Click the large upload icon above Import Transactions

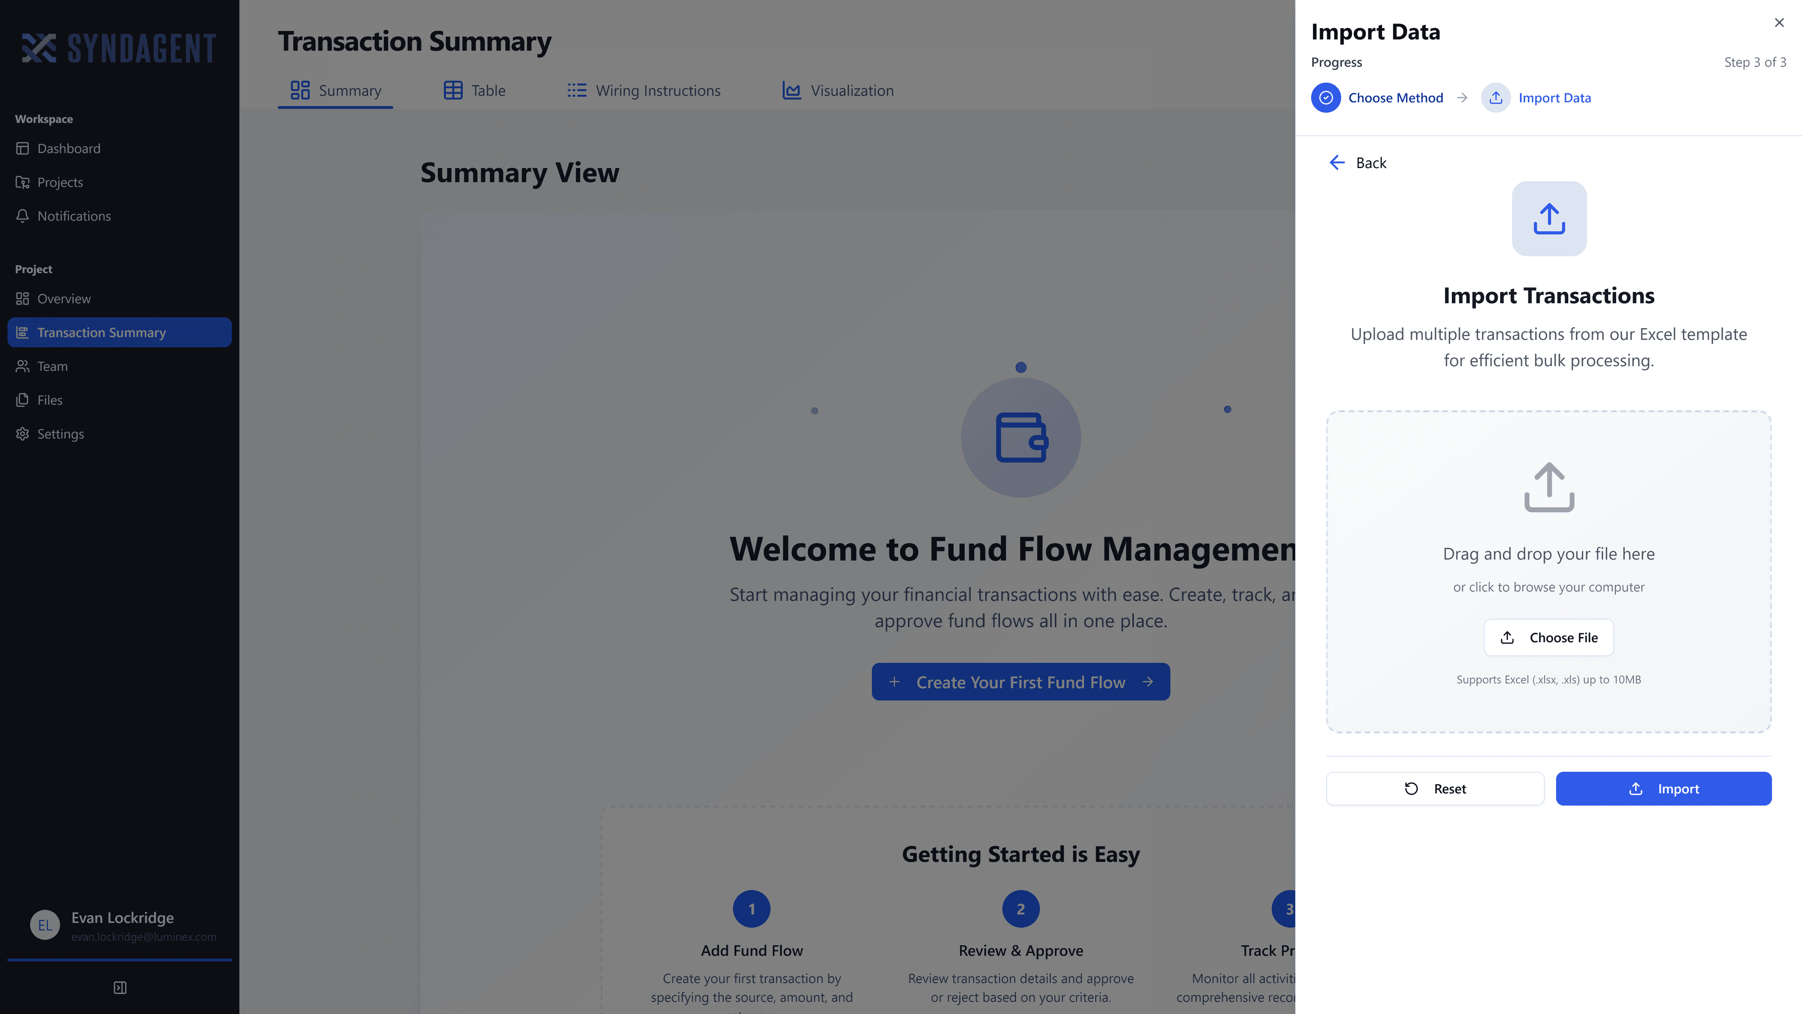[x=1549, y=218]
